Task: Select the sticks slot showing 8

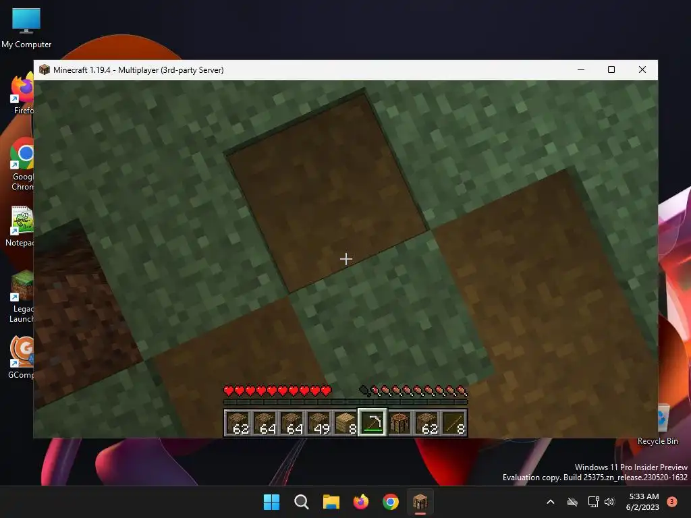Action: click(x=453, y=422)
